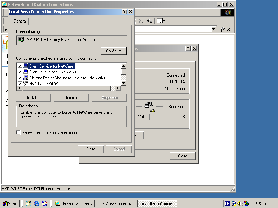Screen dimensions: 278x208
Task: Uncheck Client for Microsoft Networks checkbox
Action: coord(20,72)
